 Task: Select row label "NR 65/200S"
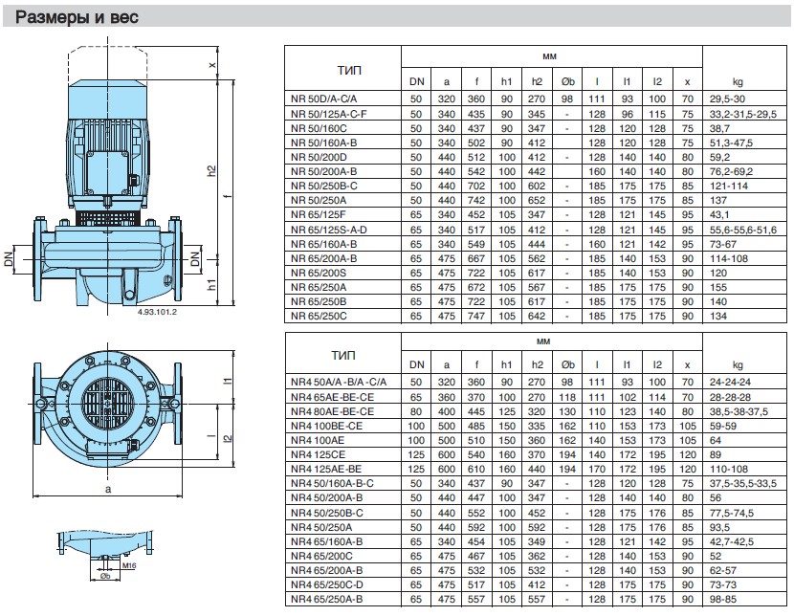[319, 273]
